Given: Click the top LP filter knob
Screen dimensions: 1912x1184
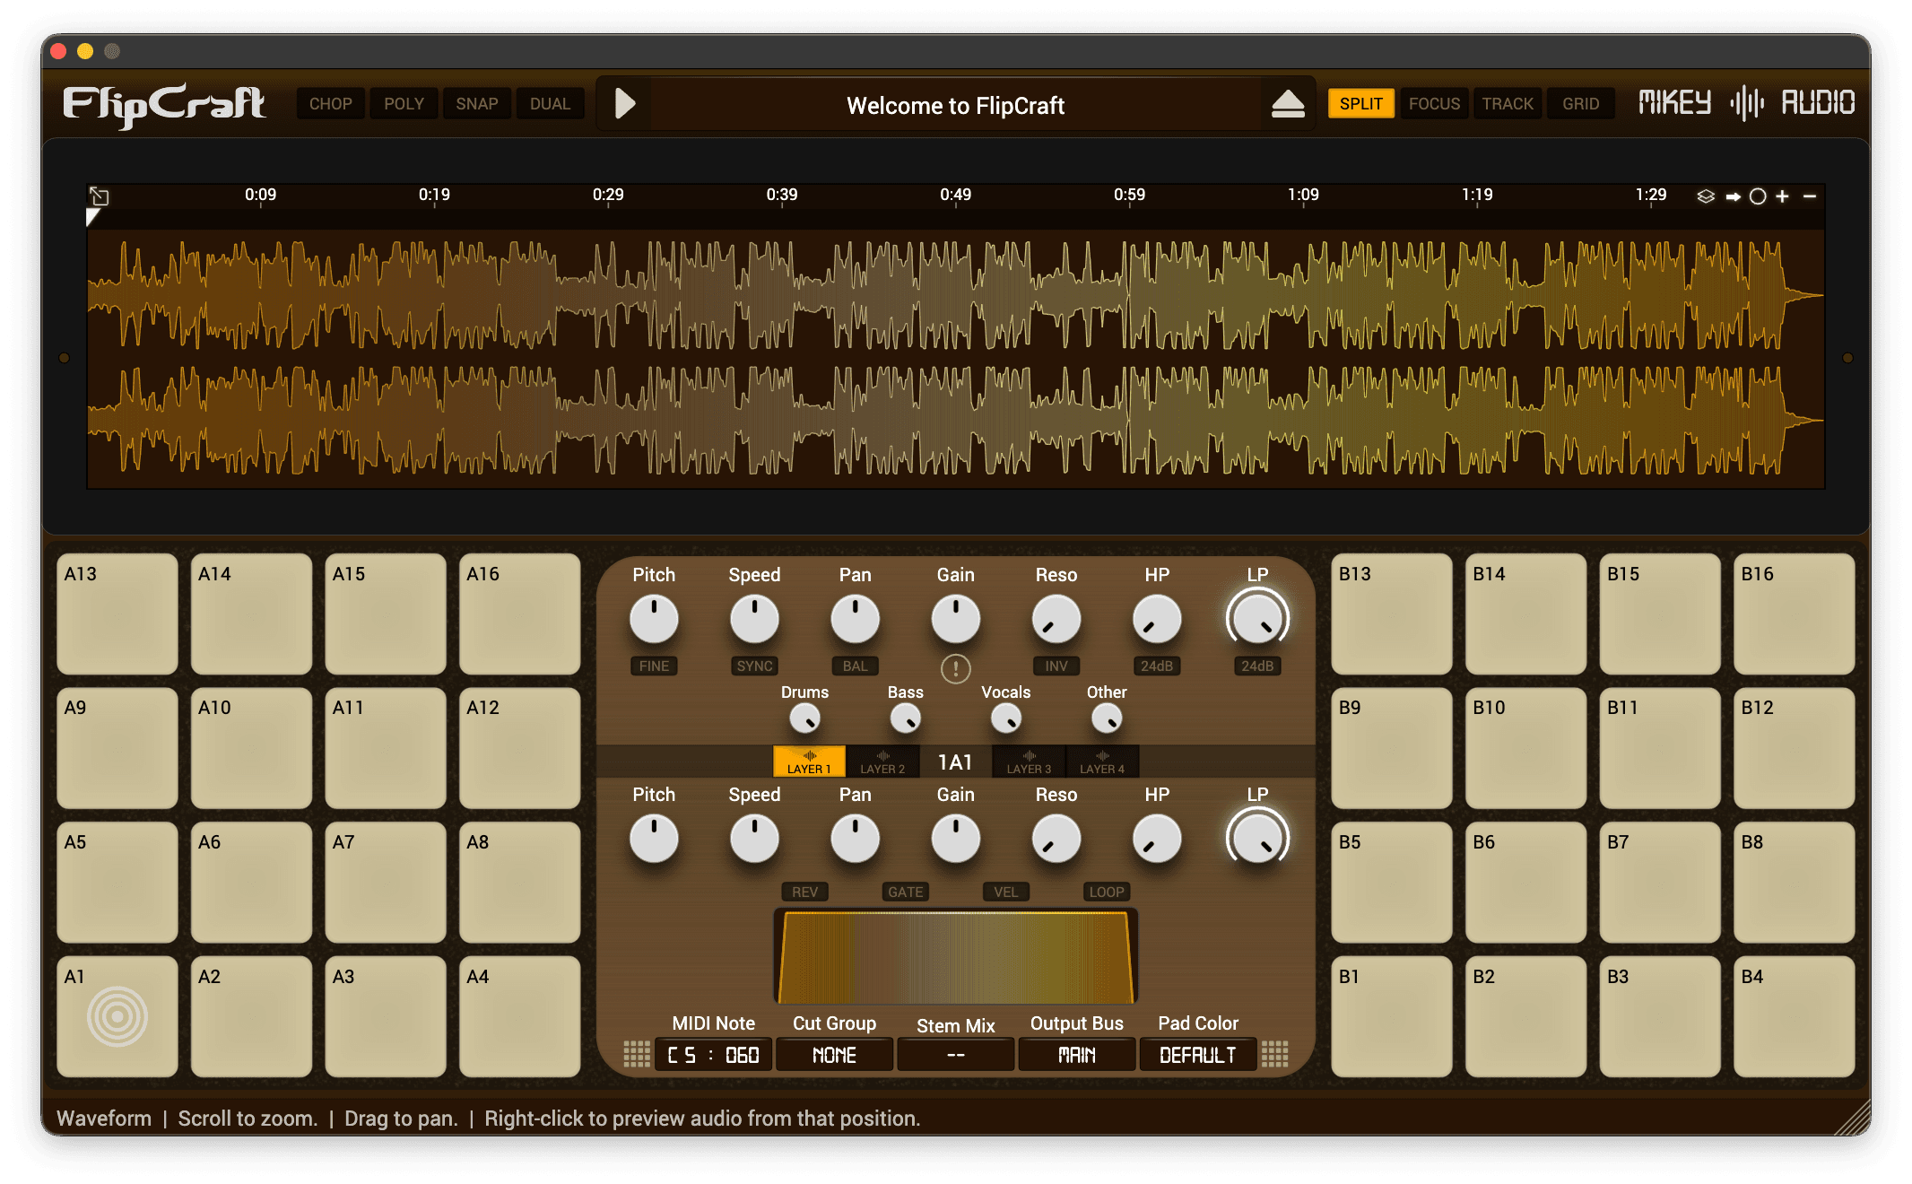Looking at the screenshot, I should pyautogui.click(x=1257, y=619).
